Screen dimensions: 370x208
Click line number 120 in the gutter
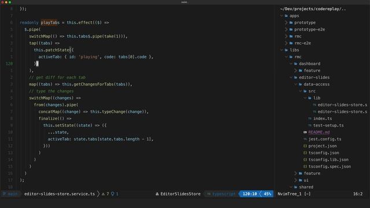tap(9, 64)
